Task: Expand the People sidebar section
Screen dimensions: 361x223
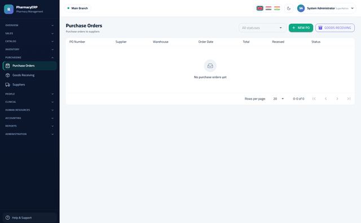Action: pos(30,94)
